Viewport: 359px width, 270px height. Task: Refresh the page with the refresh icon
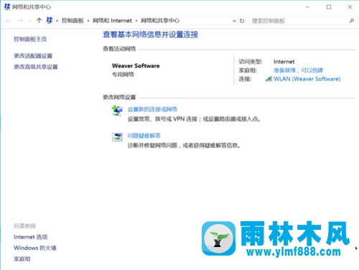(x=242, y=21)
